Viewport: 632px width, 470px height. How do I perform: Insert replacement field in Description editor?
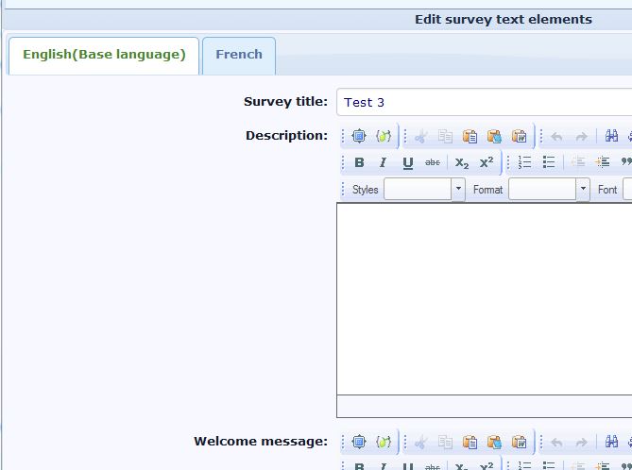384,136
